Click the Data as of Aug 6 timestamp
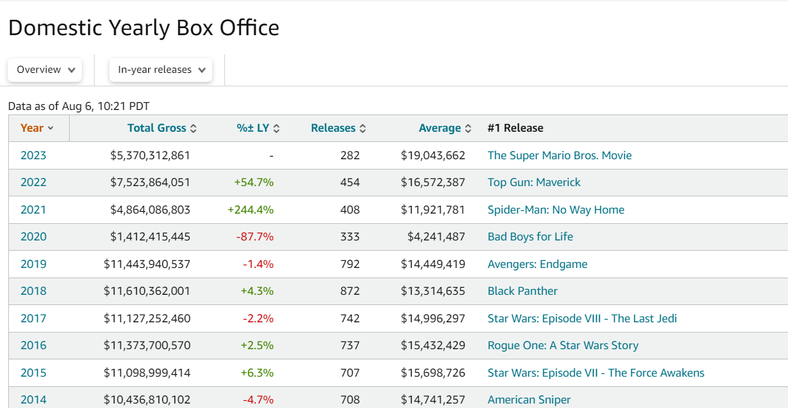The height and width of the screenshot is (408, 788). [x=79, y=106]
